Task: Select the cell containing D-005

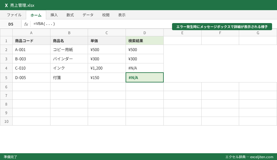Action: (x=31, y=78)
